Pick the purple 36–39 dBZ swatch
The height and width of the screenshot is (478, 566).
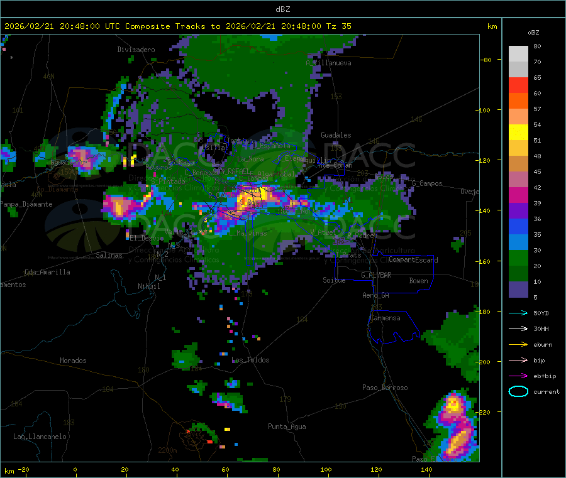tap(518, 211)
